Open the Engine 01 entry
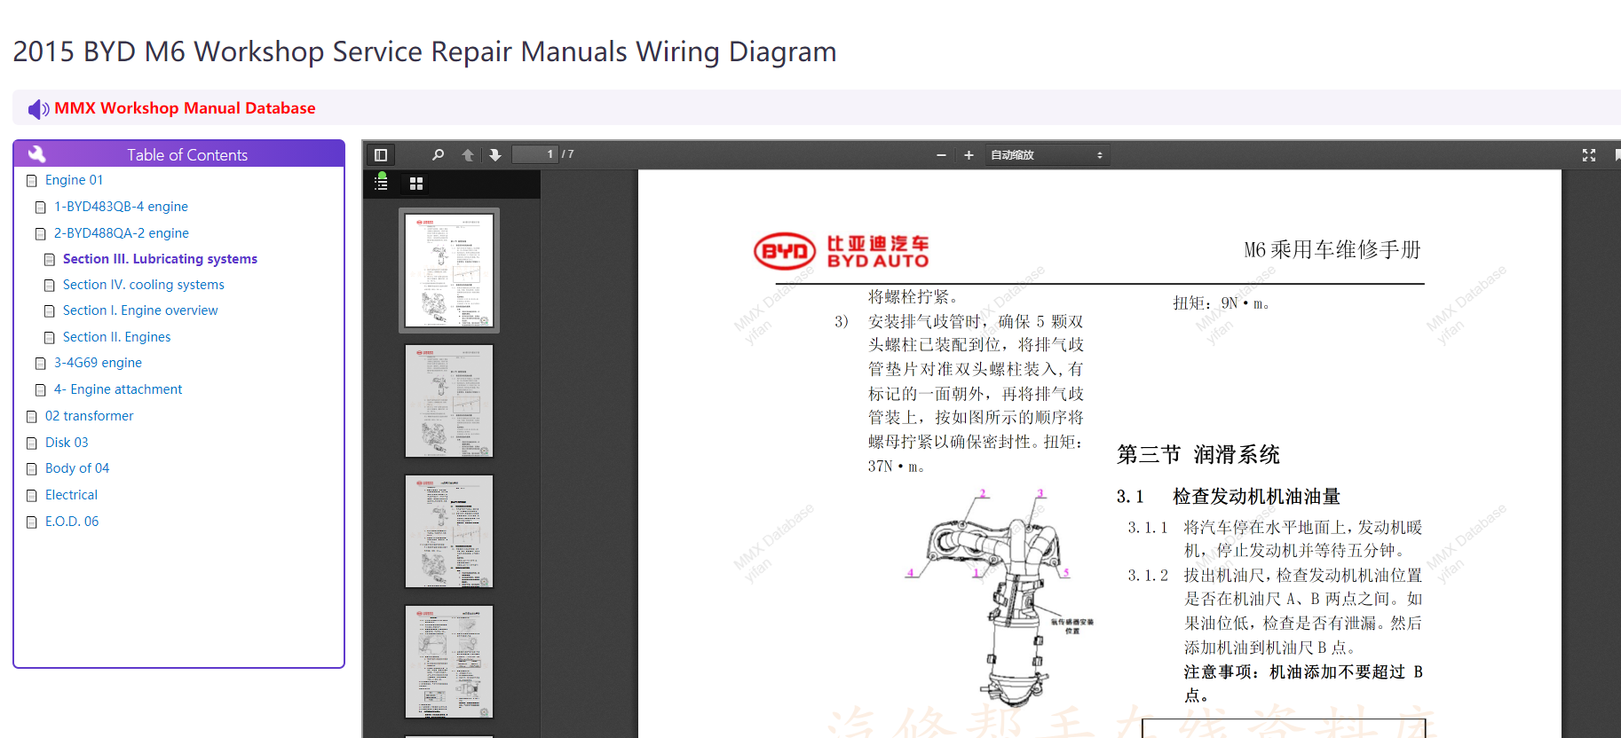 pos(74,180)
